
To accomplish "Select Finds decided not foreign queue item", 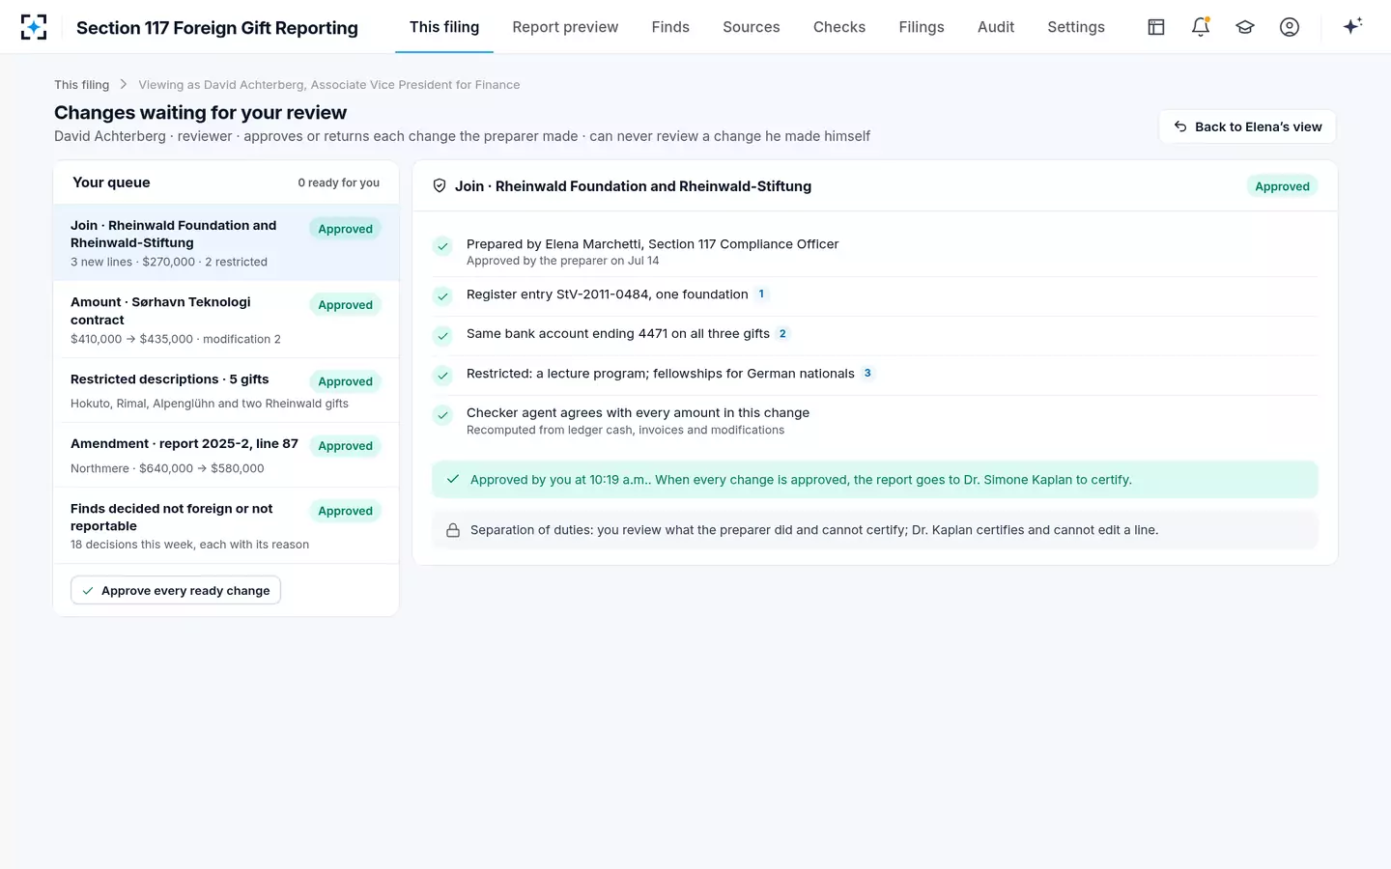I will (226, 525).
